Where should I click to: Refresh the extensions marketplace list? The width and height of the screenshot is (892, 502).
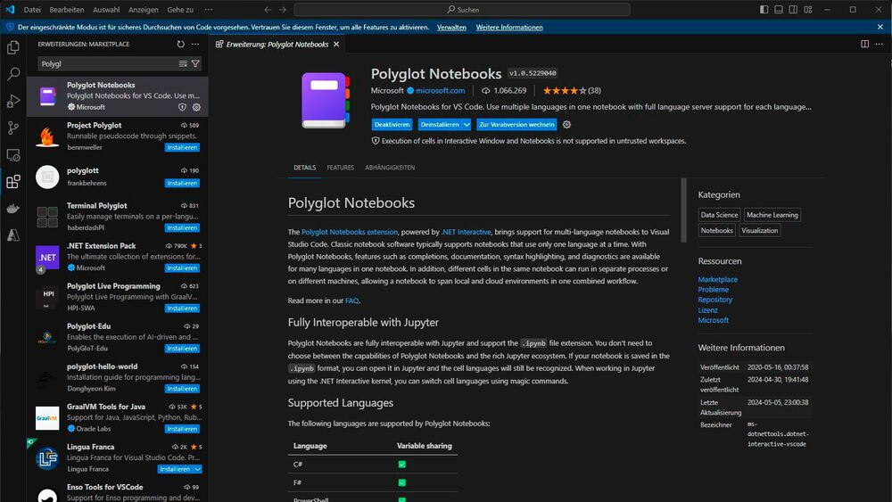point(181,44)
